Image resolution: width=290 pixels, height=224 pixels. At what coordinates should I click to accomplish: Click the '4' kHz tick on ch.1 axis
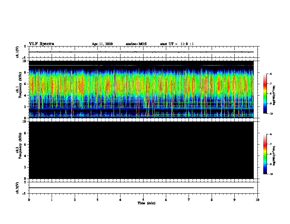pos(25,96)
